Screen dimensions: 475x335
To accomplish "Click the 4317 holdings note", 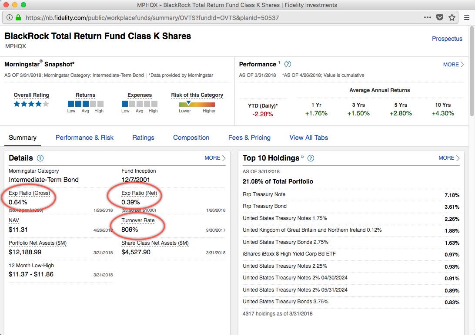I will [278, 314].
